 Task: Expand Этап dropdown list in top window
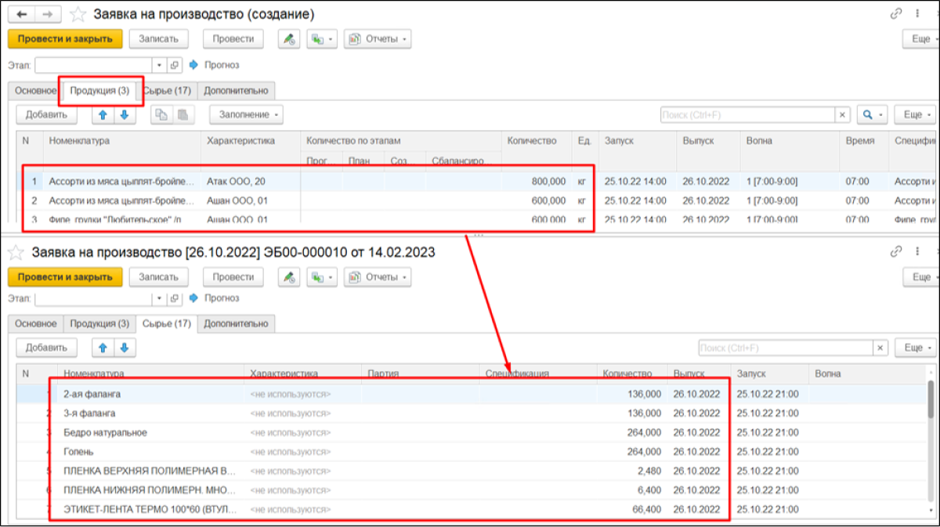tap(160, 65)
